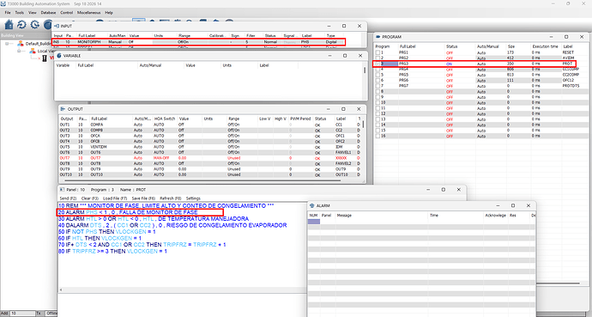Click the program editor window title icon
This screenshot has height=317, width=592.
click(x=63, y=190)
